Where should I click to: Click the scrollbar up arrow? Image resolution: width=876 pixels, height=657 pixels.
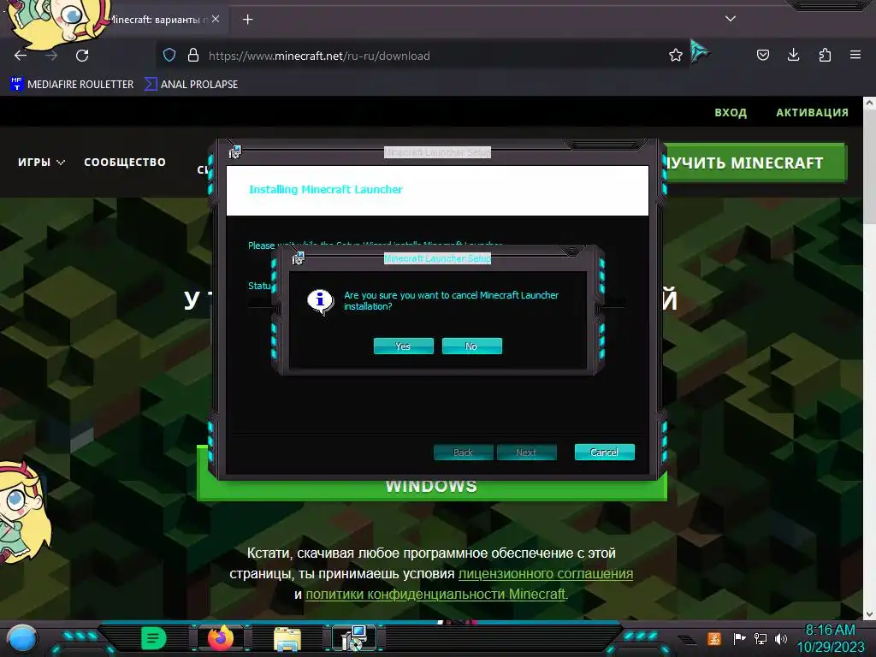(x=869, y=103)
